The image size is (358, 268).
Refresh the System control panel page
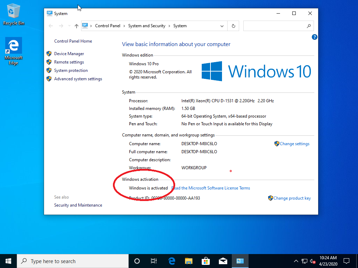(x=233, y=26)
